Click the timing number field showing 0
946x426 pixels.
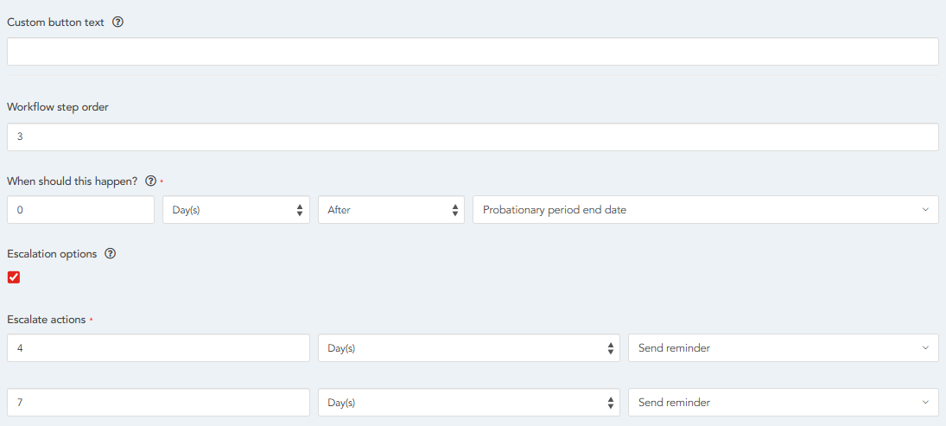point(80,210)
